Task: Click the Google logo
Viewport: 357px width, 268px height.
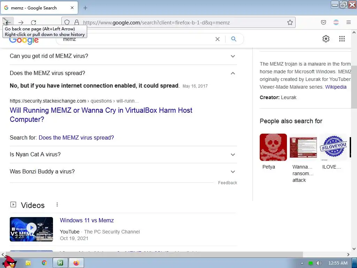Action: [24, 41]
